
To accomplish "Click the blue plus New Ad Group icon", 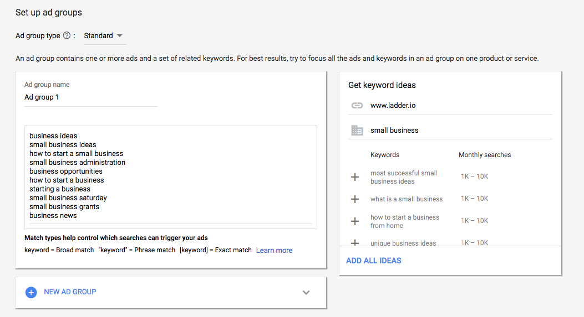I will pyautogui.click(x=31, y=292).
